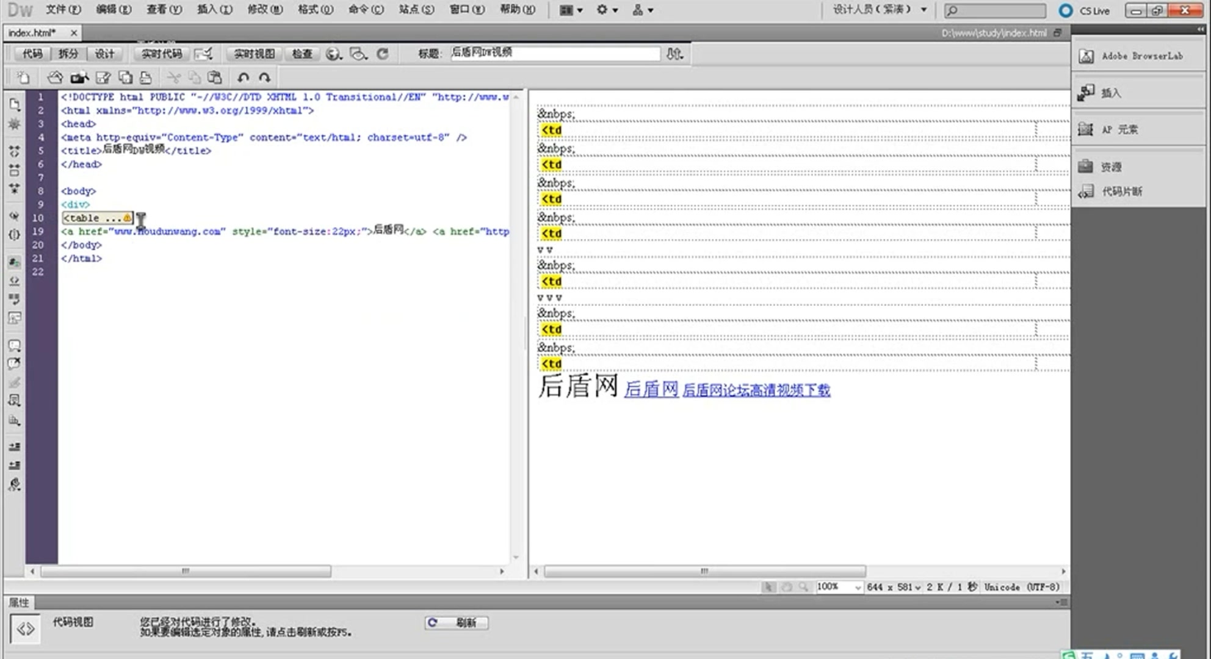Open the Preview in Browser globe icon

coord(333,54)
